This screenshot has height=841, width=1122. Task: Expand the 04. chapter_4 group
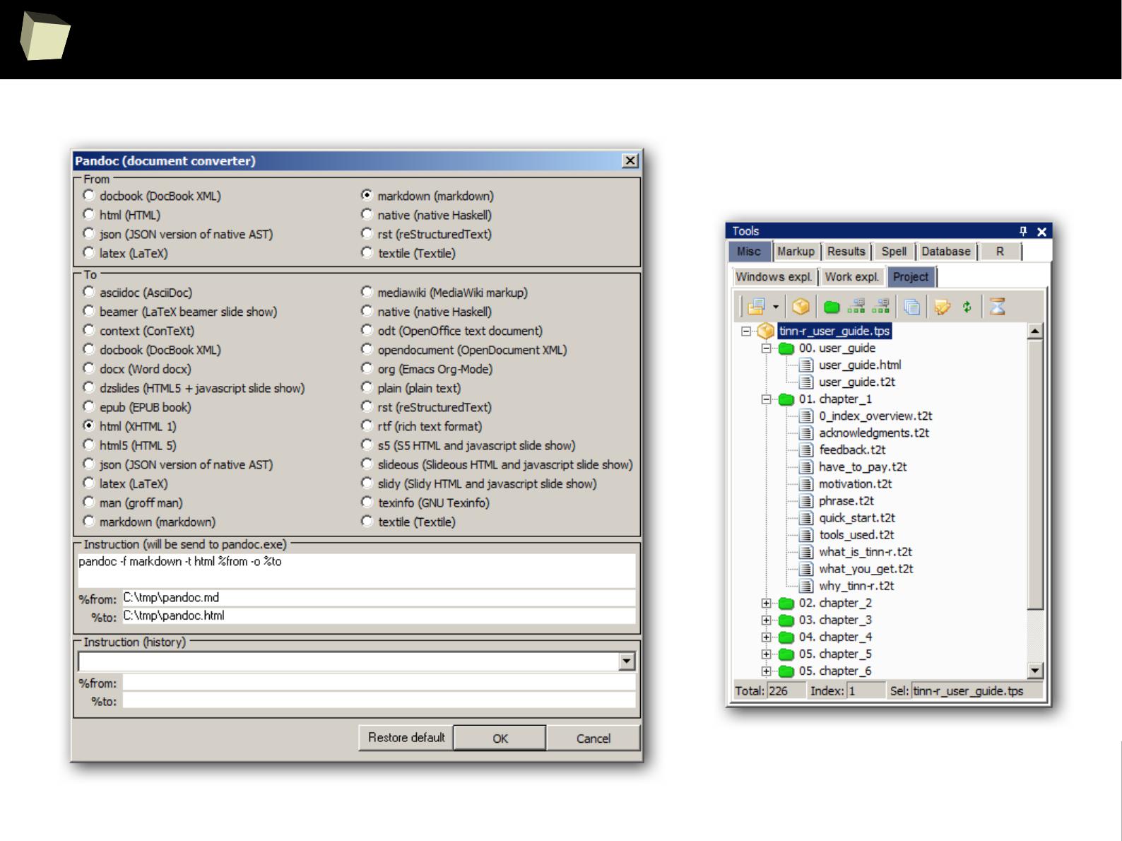click(766, 637)
